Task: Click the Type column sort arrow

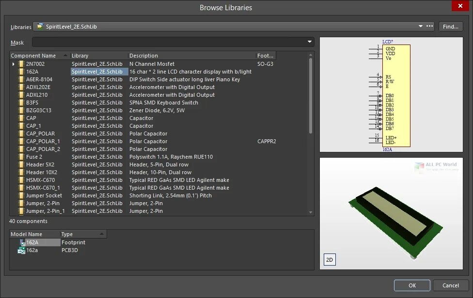Action: tap(102, 234)
